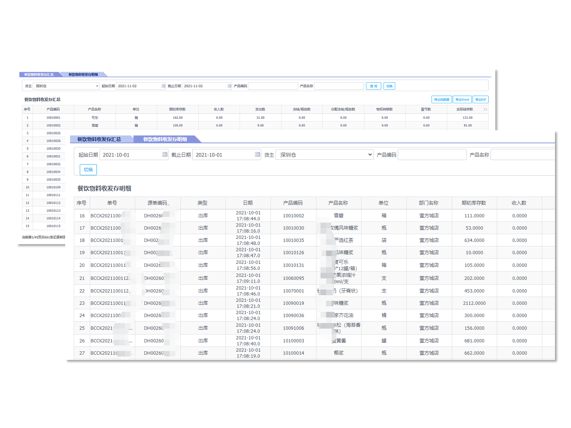Focus the 产品编码 input in detail panel
The height and width of the screenshot is (428, 571).
[432, 155]
